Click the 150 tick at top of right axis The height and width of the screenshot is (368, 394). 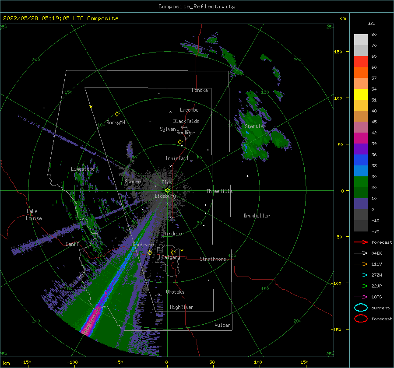(x=338, y=52)
